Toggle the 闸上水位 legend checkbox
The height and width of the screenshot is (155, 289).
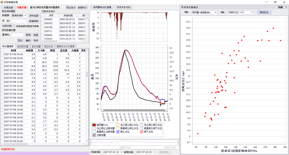click(118, 132)
